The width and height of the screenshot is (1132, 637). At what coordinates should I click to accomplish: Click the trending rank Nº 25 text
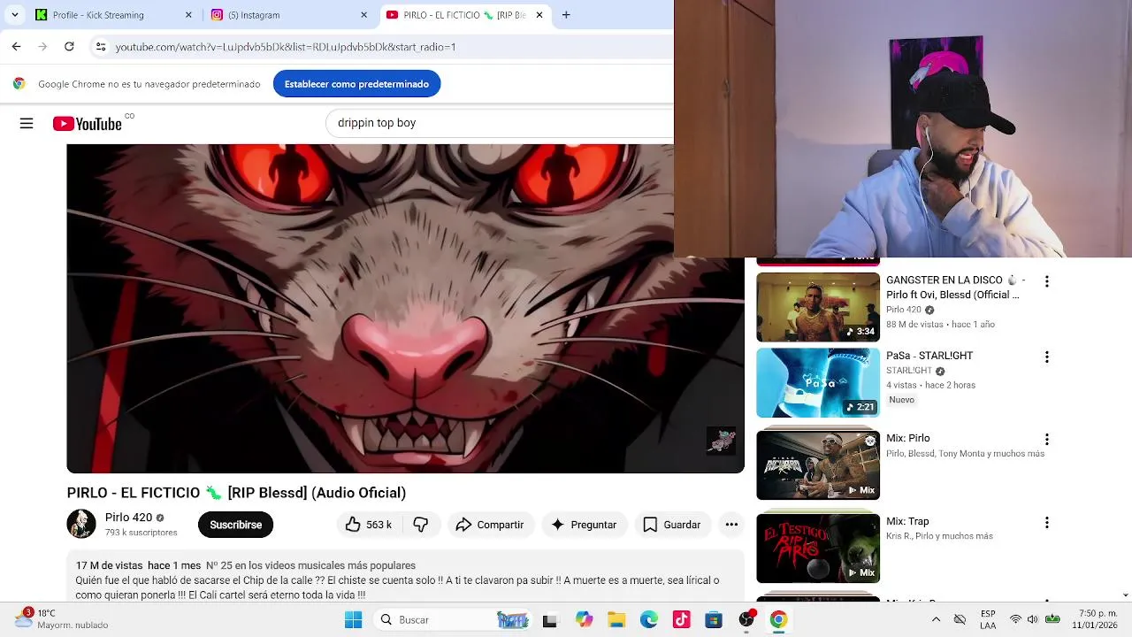tap(310, 565)
